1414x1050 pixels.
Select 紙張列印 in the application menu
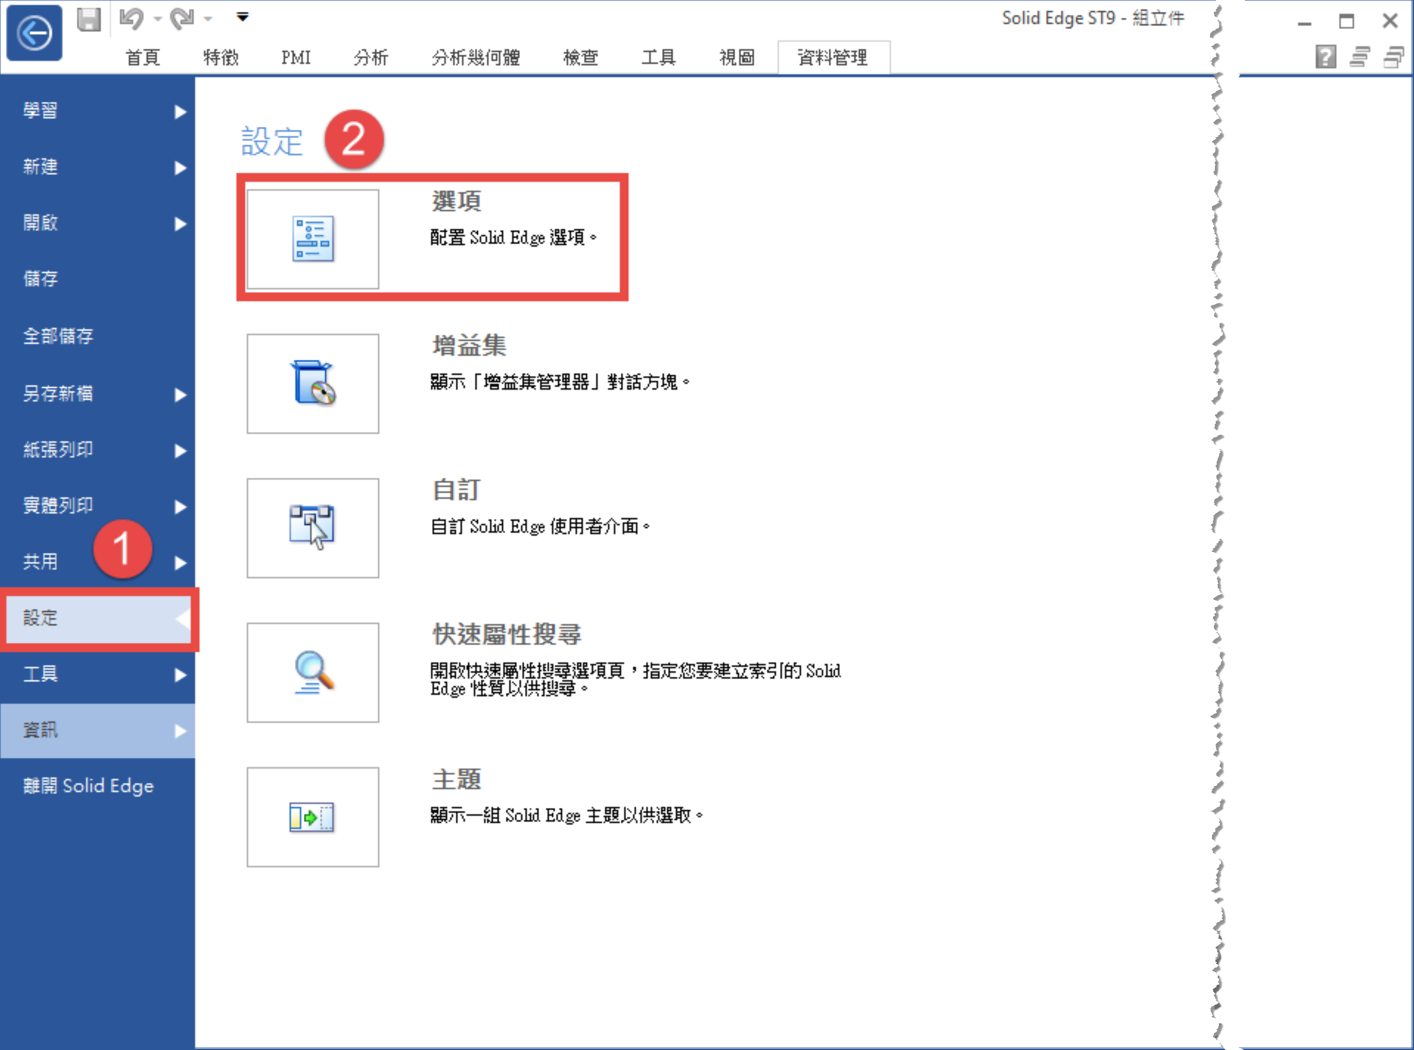[98, 450]
